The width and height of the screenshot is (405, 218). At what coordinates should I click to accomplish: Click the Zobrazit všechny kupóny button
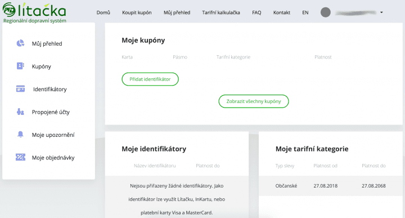pyautogui.click(x=254, y=101)
